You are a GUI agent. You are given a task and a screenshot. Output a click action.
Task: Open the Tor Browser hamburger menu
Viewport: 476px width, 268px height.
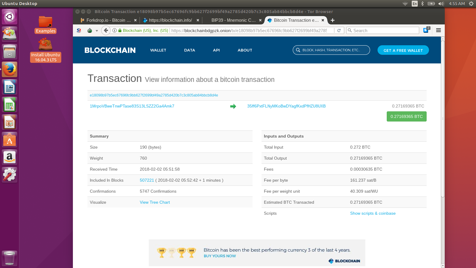click(438, 30)
